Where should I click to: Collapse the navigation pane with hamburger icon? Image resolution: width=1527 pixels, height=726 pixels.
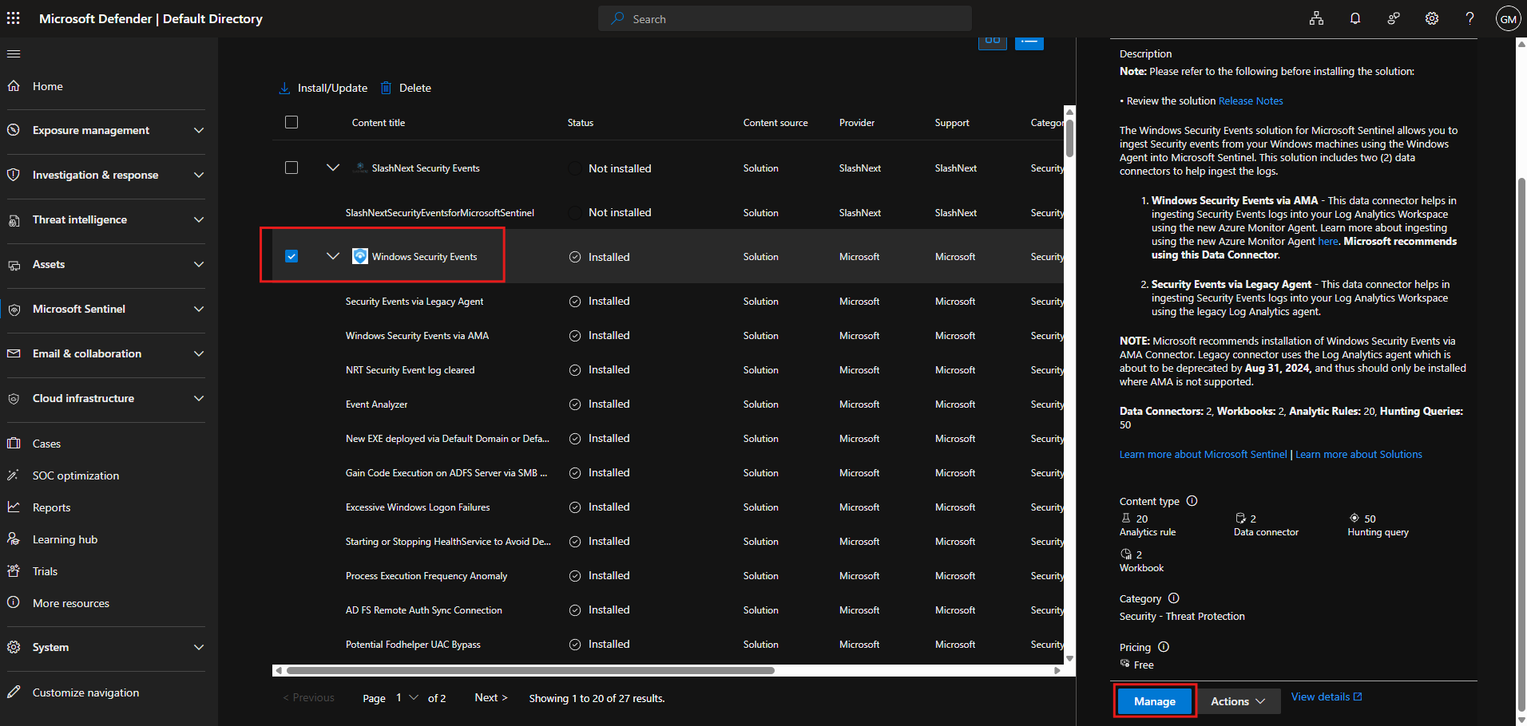[x=14, y=53]
